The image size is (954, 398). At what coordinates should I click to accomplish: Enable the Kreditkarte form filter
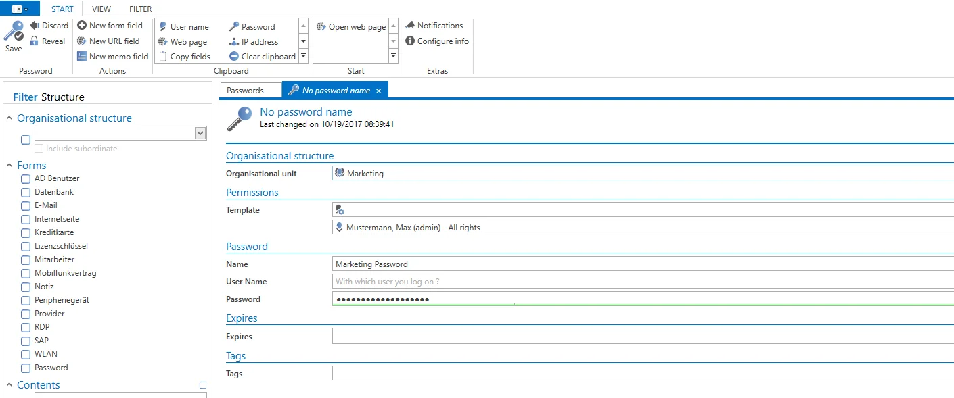[26, 233]
